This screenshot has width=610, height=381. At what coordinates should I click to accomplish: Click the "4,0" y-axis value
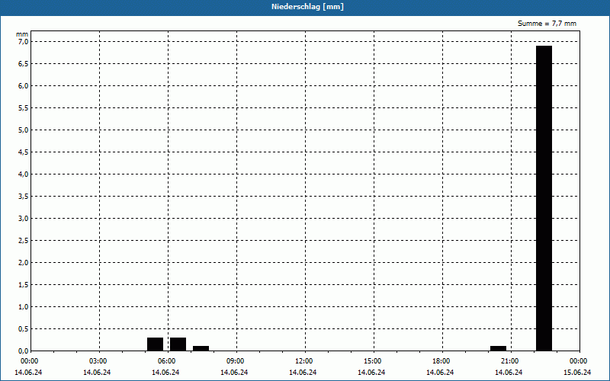click(x=24, y=174)
